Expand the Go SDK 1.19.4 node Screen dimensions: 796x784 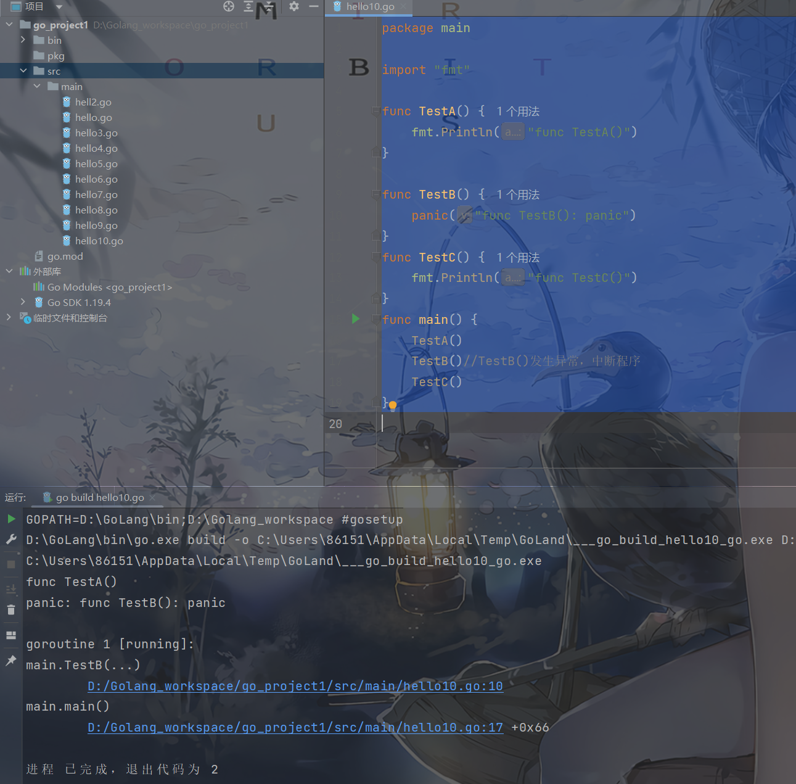(x=23, y=302)
